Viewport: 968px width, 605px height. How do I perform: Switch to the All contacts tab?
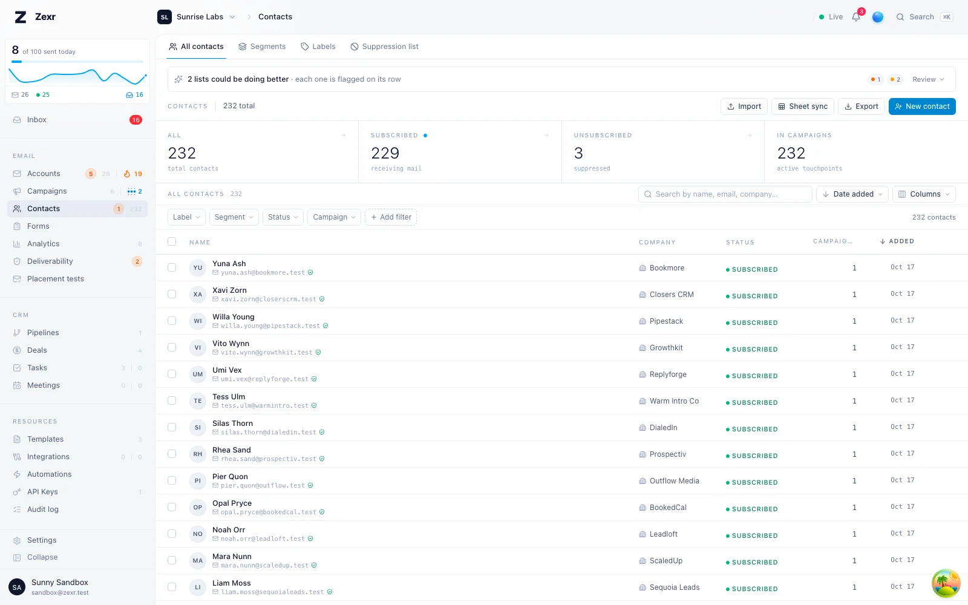(x=196, y=47)
